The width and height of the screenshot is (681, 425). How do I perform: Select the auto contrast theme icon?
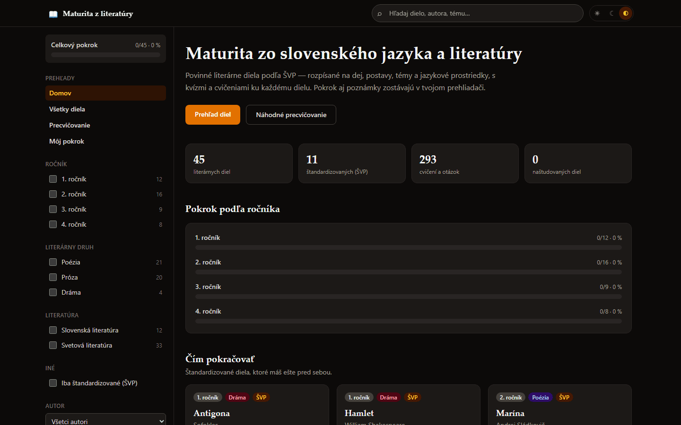(626, 13)
